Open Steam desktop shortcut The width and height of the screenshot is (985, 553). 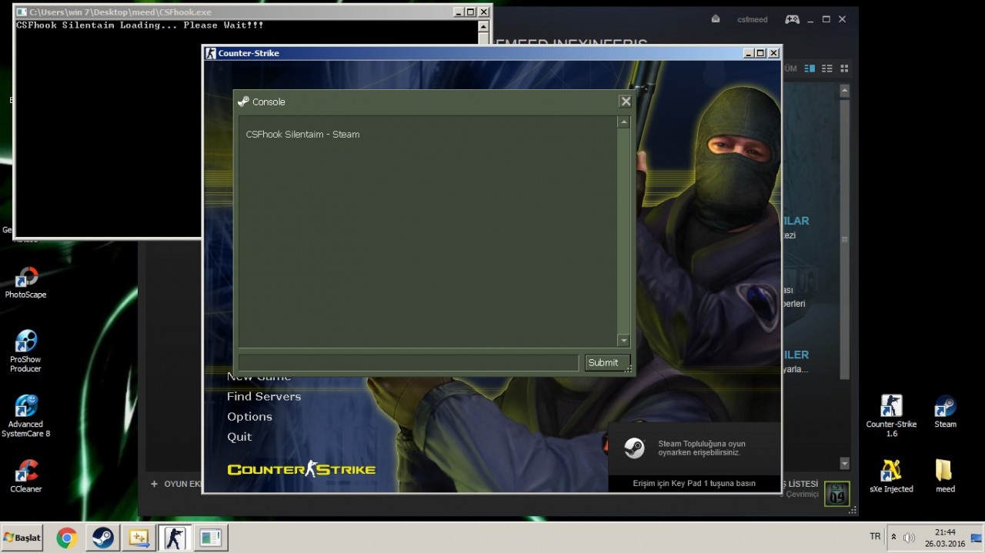(945, 411)
